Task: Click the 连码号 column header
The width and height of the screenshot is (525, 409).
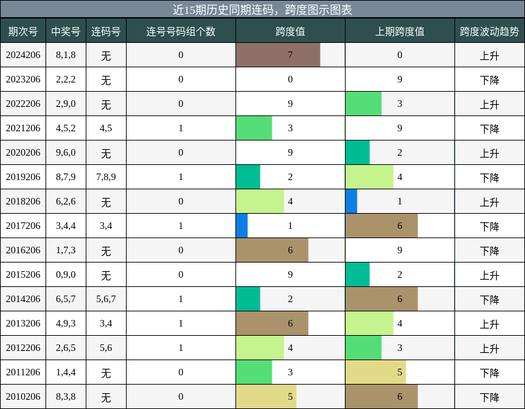Action: click(106, 31)
